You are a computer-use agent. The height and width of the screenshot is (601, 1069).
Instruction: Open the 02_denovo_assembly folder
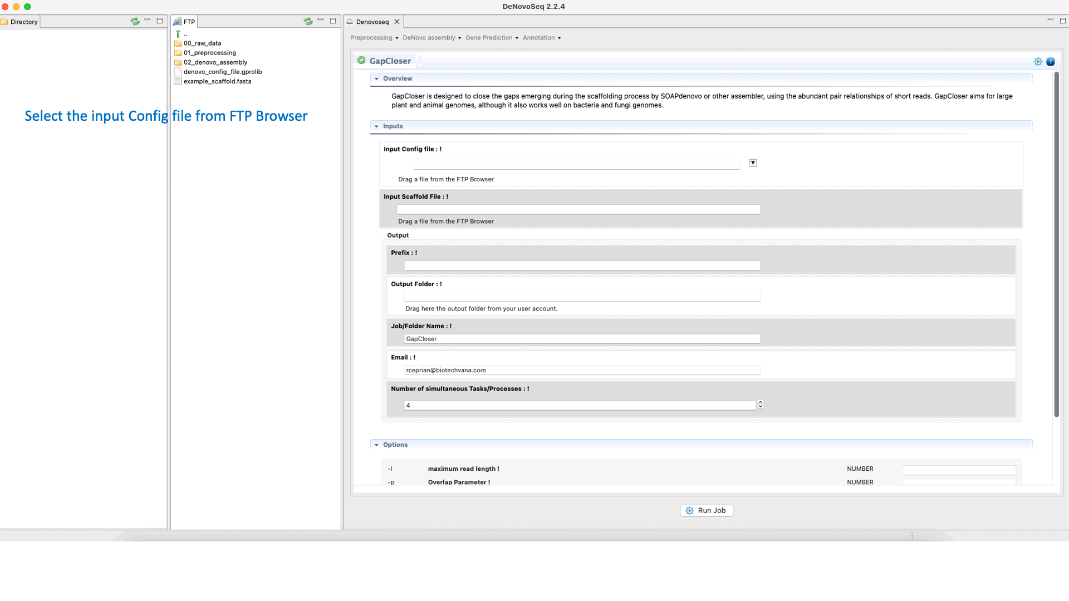point(215,62)
